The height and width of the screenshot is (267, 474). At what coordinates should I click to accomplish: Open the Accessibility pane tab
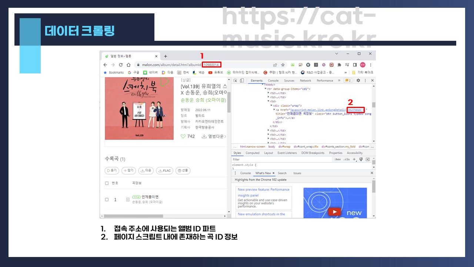(355, 153)
